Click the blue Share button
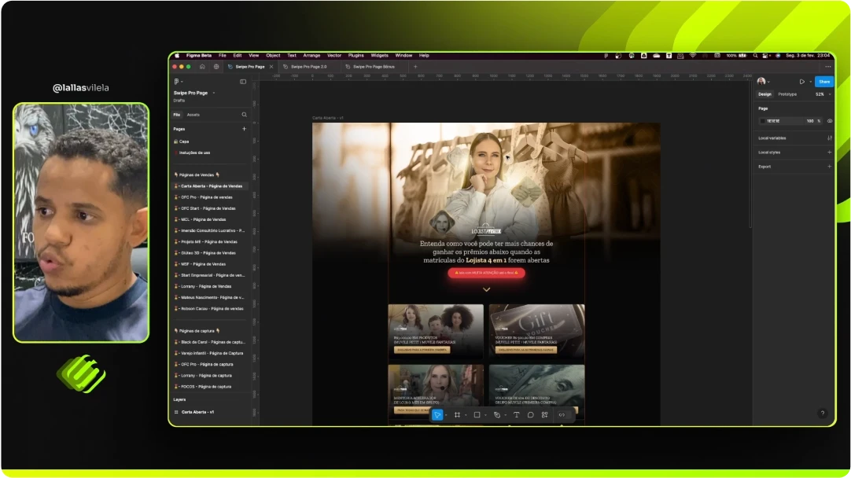851x478 pixels. (823, 82)
